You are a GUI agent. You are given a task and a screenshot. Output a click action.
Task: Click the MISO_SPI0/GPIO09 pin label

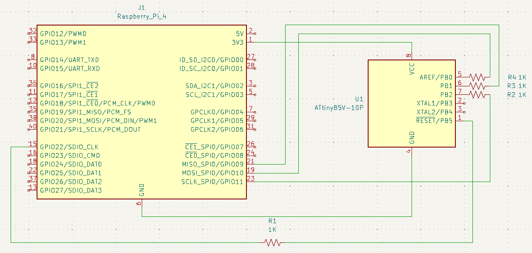[212, 164]
